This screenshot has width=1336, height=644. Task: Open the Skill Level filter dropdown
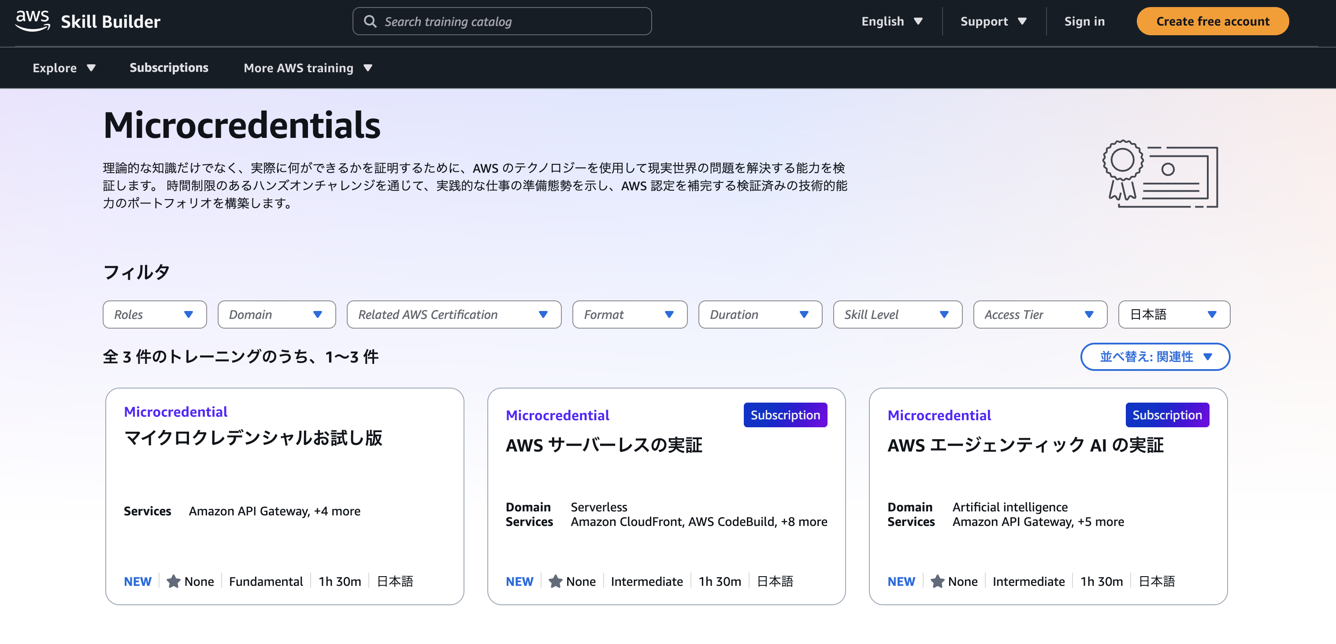pyautogui.click(x=897, y=314)
